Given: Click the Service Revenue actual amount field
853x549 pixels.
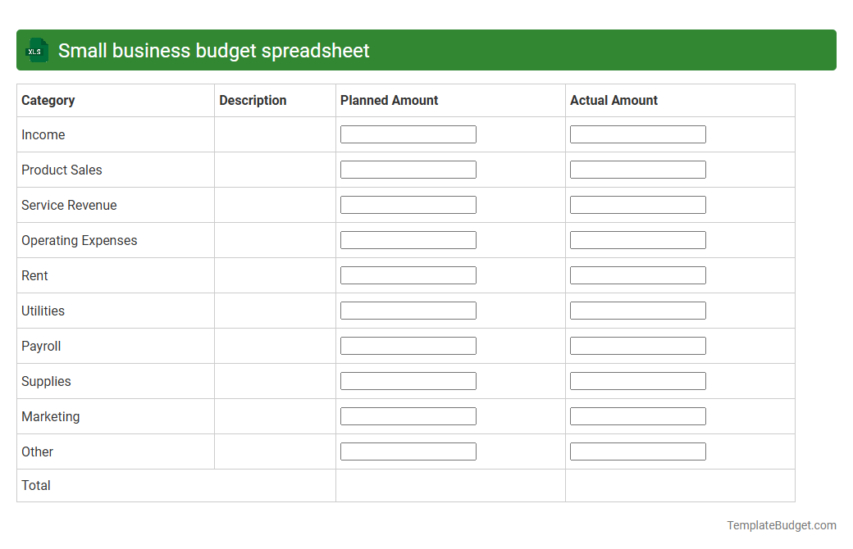Looking at the screenshot, I should tap(637, 204).
